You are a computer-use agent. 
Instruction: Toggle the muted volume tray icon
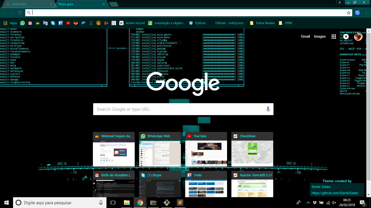tap(334, 203)
